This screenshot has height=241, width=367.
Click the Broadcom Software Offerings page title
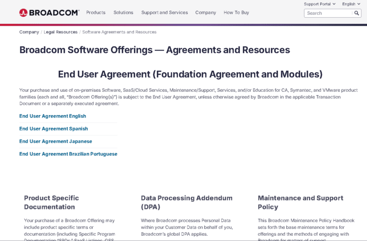click(x=155, y=50)
